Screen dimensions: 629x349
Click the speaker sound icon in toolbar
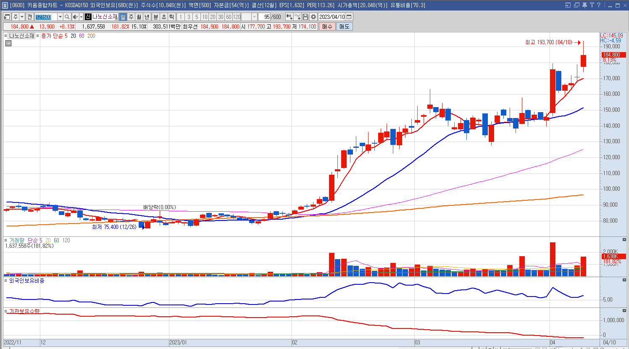point(75,17)
